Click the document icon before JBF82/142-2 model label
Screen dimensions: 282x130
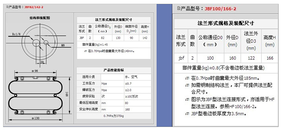point(7,7)
